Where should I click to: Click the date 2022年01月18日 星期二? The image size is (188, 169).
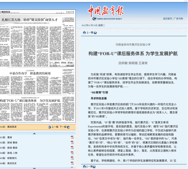click(x=93, y=25)
